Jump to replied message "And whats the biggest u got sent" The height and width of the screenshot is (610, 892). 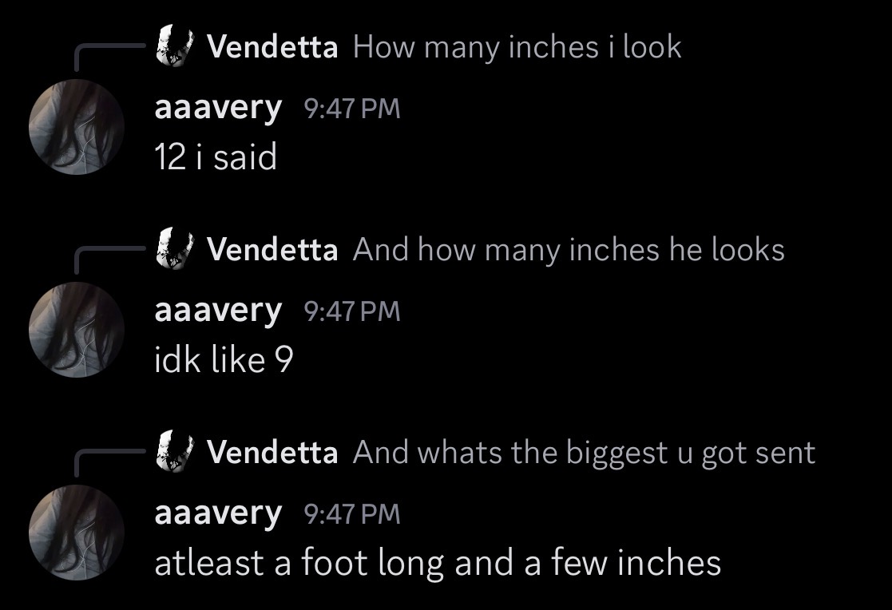coord(584,453)
